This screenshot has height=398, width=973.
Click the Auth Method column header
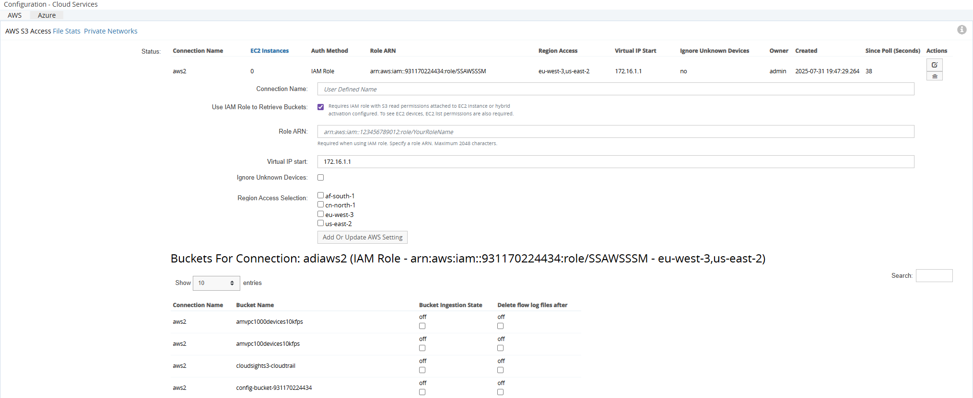[329, 51]
